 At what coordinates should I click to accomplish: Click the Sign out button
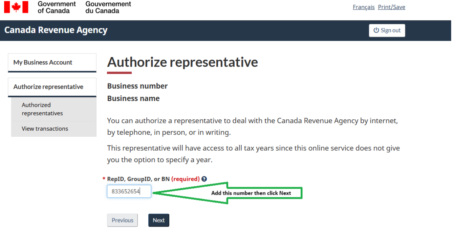[x=387, y=31]
